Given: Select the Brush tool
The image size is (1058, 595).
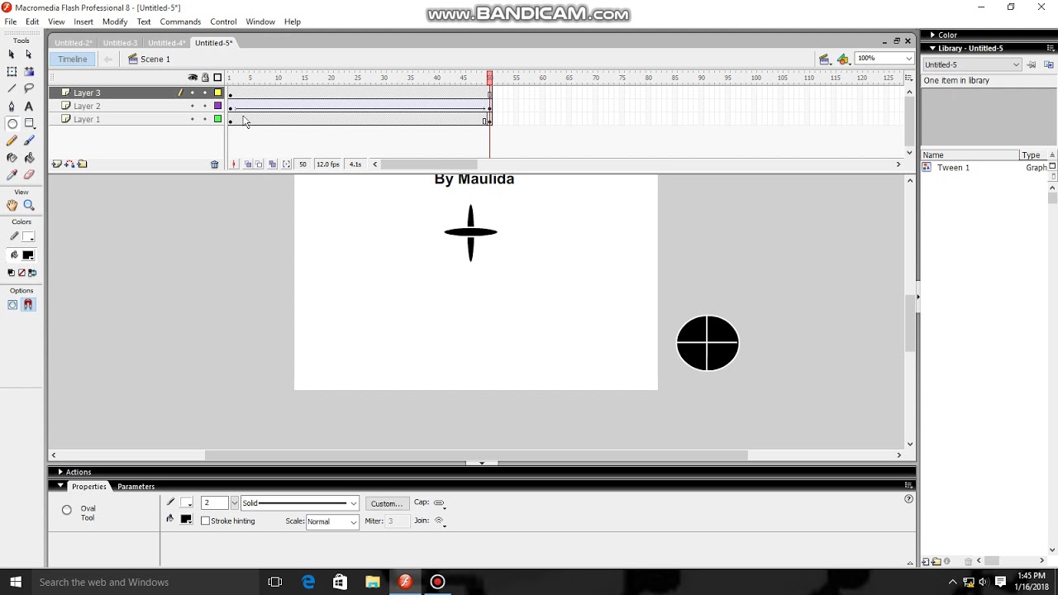Looking at the screenshot, I should click(x=29, y=140).
